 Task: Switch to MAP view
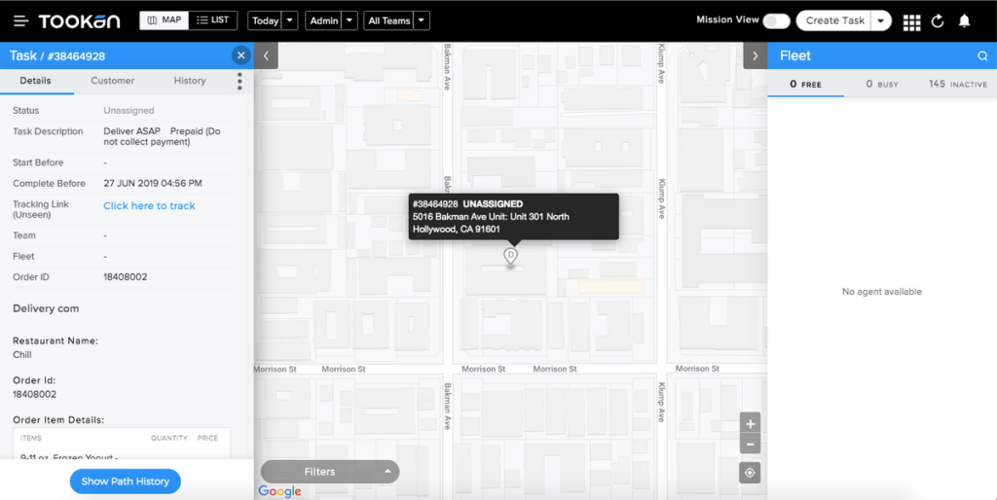tap(164, 20)
